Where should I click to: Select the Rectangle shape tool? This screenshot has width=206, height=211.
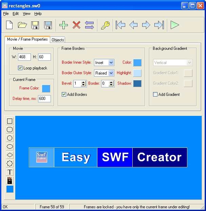point(10,121)
